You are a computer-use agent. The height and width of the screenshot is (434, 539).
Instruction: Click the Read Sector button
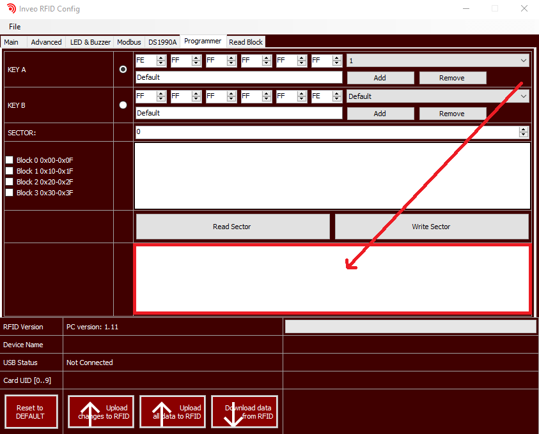pos(232,227)
